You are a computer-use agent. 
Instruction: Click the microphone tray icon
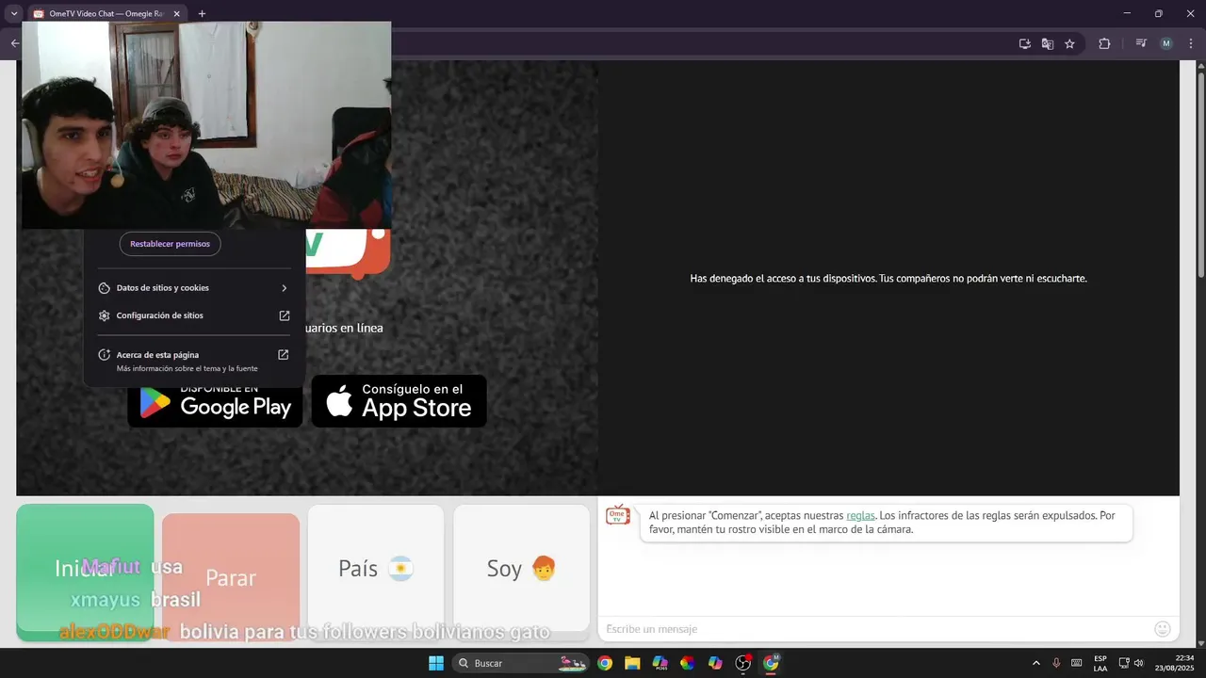(1056, 663)
